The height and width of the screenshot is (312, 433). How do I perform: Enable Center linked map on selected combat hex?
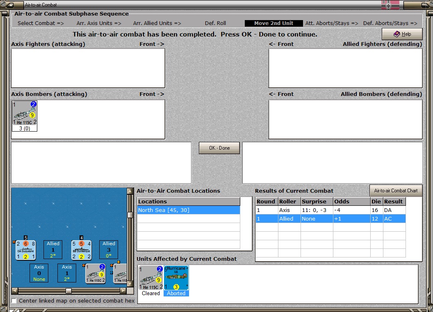point(14,301)
